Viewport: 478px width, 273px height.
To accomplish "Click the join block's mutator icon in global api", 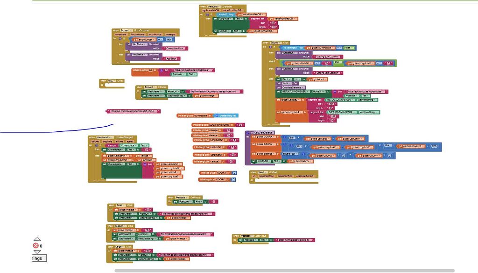I will tap(161, 70).
